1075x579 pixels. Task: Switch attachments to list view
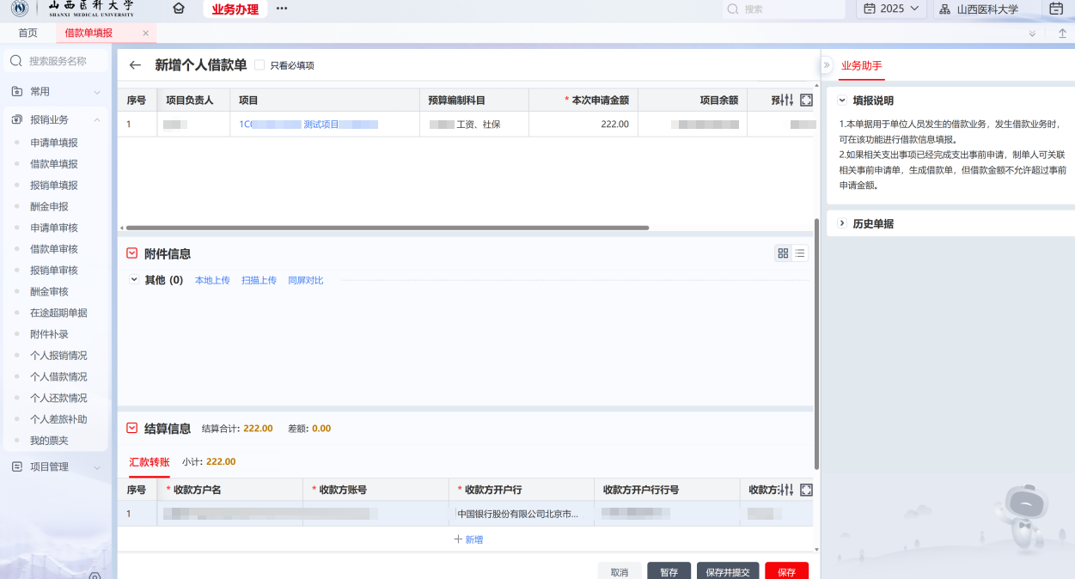(800, 253)
